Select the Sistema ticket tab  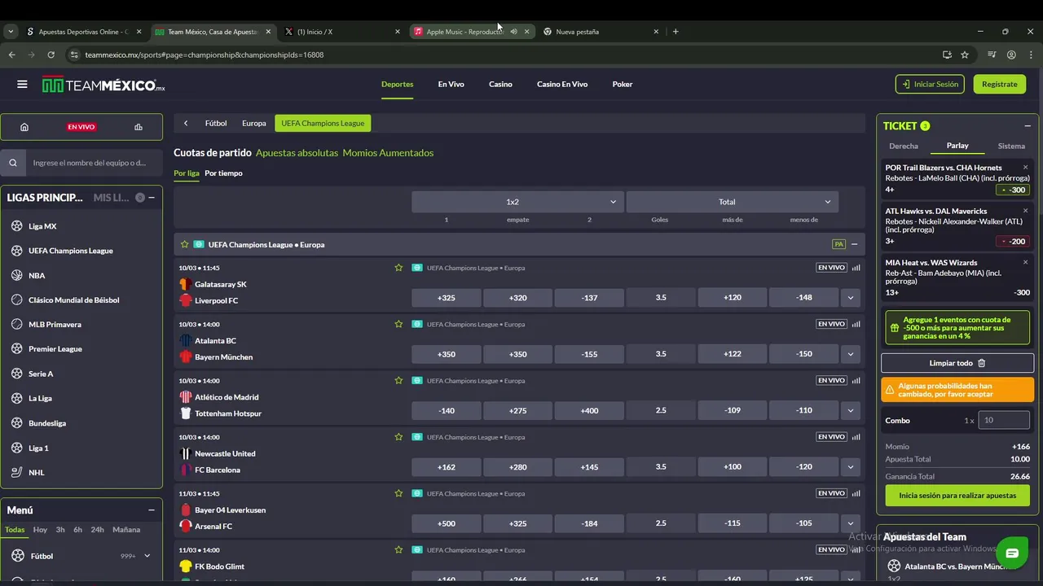[1011, 146]
